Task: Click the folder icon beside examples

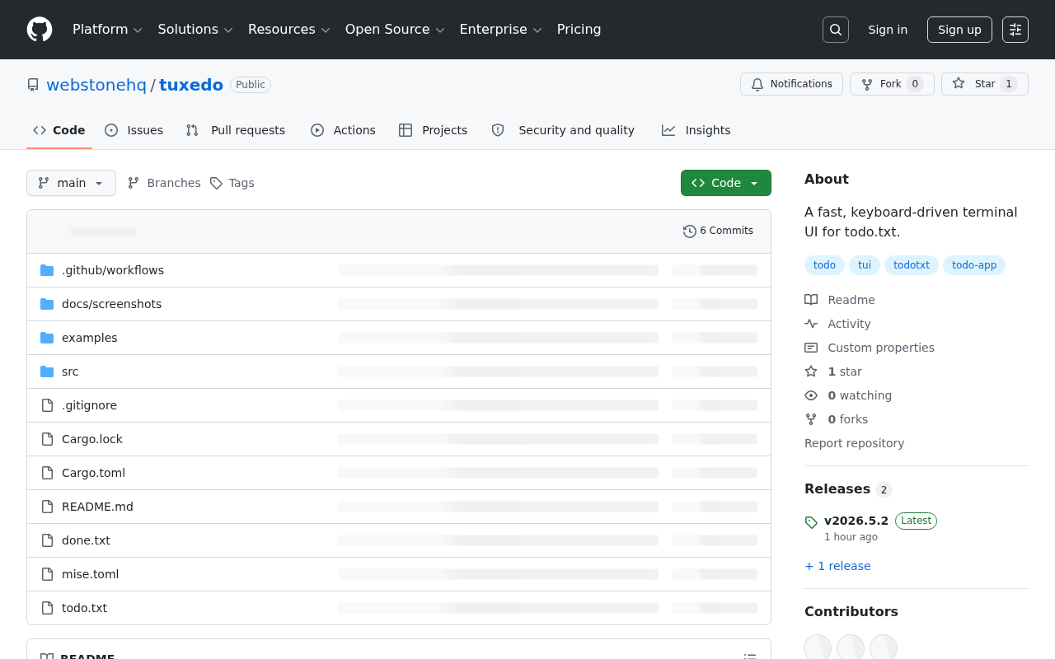Action: point(47,338)
